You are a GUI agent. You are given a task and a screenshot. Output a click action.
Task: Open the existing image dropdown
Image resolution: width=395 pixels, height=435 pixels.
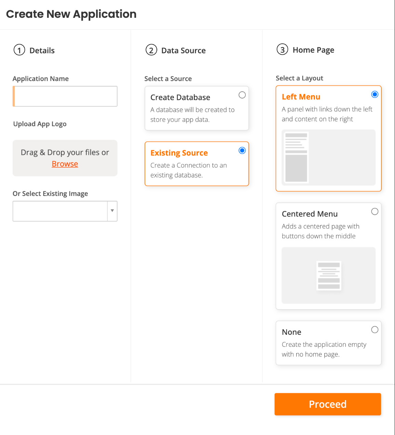pos(65,211)
